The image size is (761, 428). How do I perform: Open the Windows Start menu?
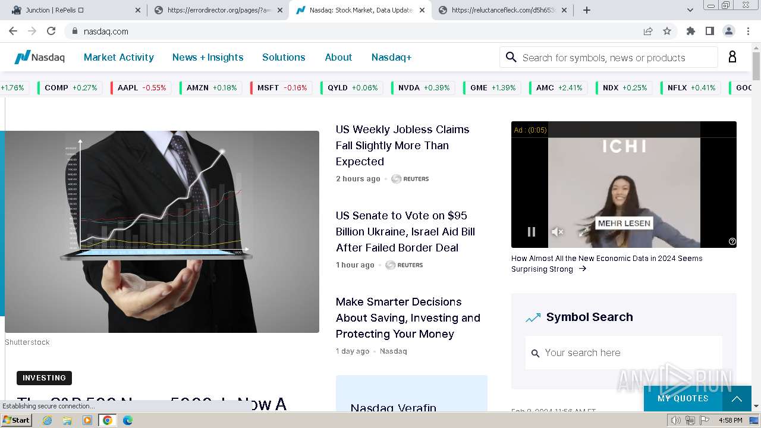pyautogui.click(x=16, y=420)
